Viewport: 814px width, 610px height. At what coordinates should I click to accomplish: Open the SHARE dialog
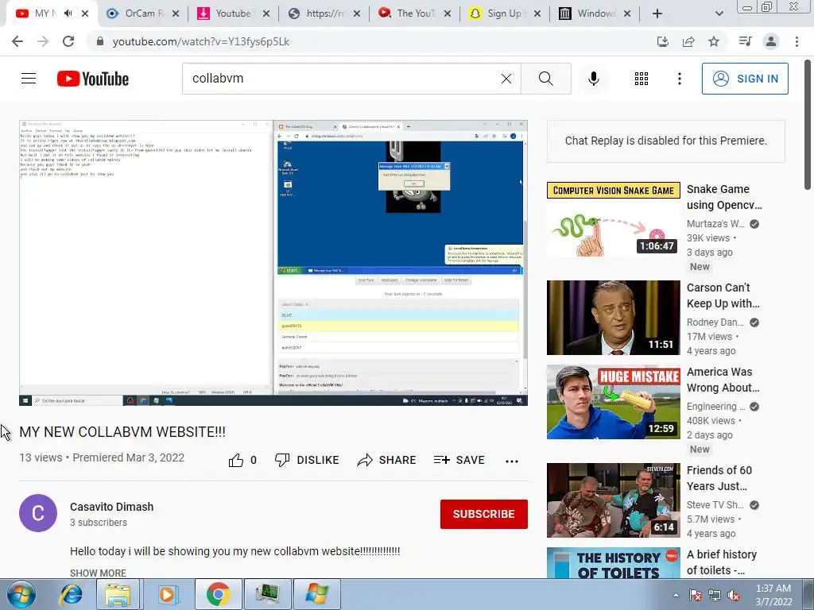tap(387, 460)
